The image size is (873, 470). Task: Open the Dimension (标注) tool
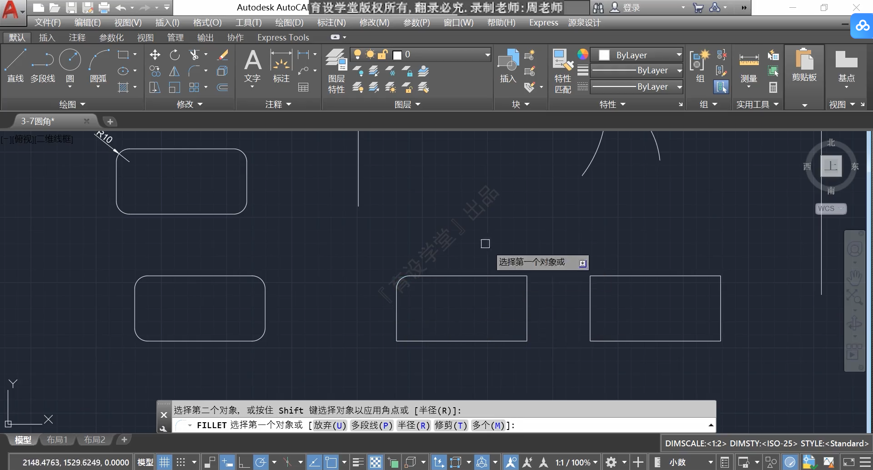pos(281,66)
